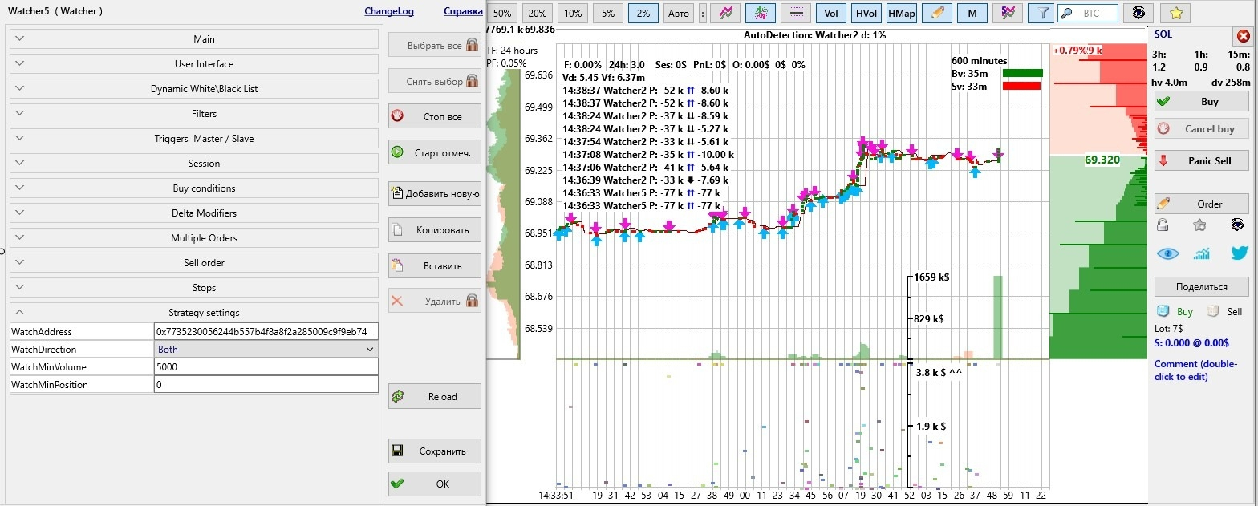Click the yellow star favorites icon
Viewport: 1258px width, 506px height.
1175,13
